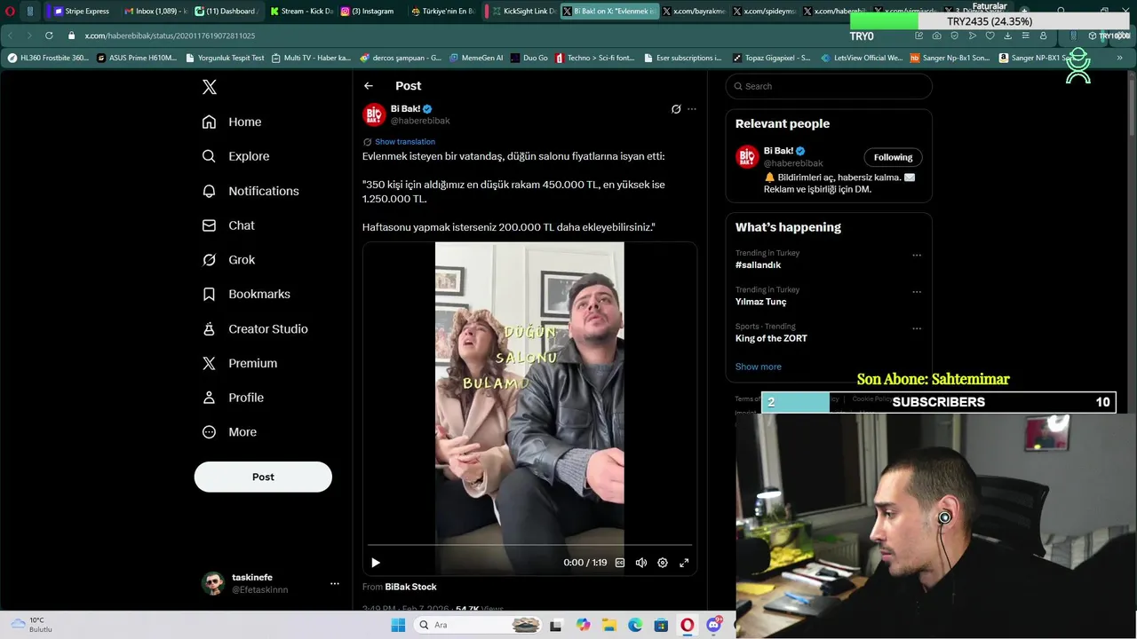Switch to Stream - Kick tab
Viewport: 1137px width, 639px height.
[300, 12]
